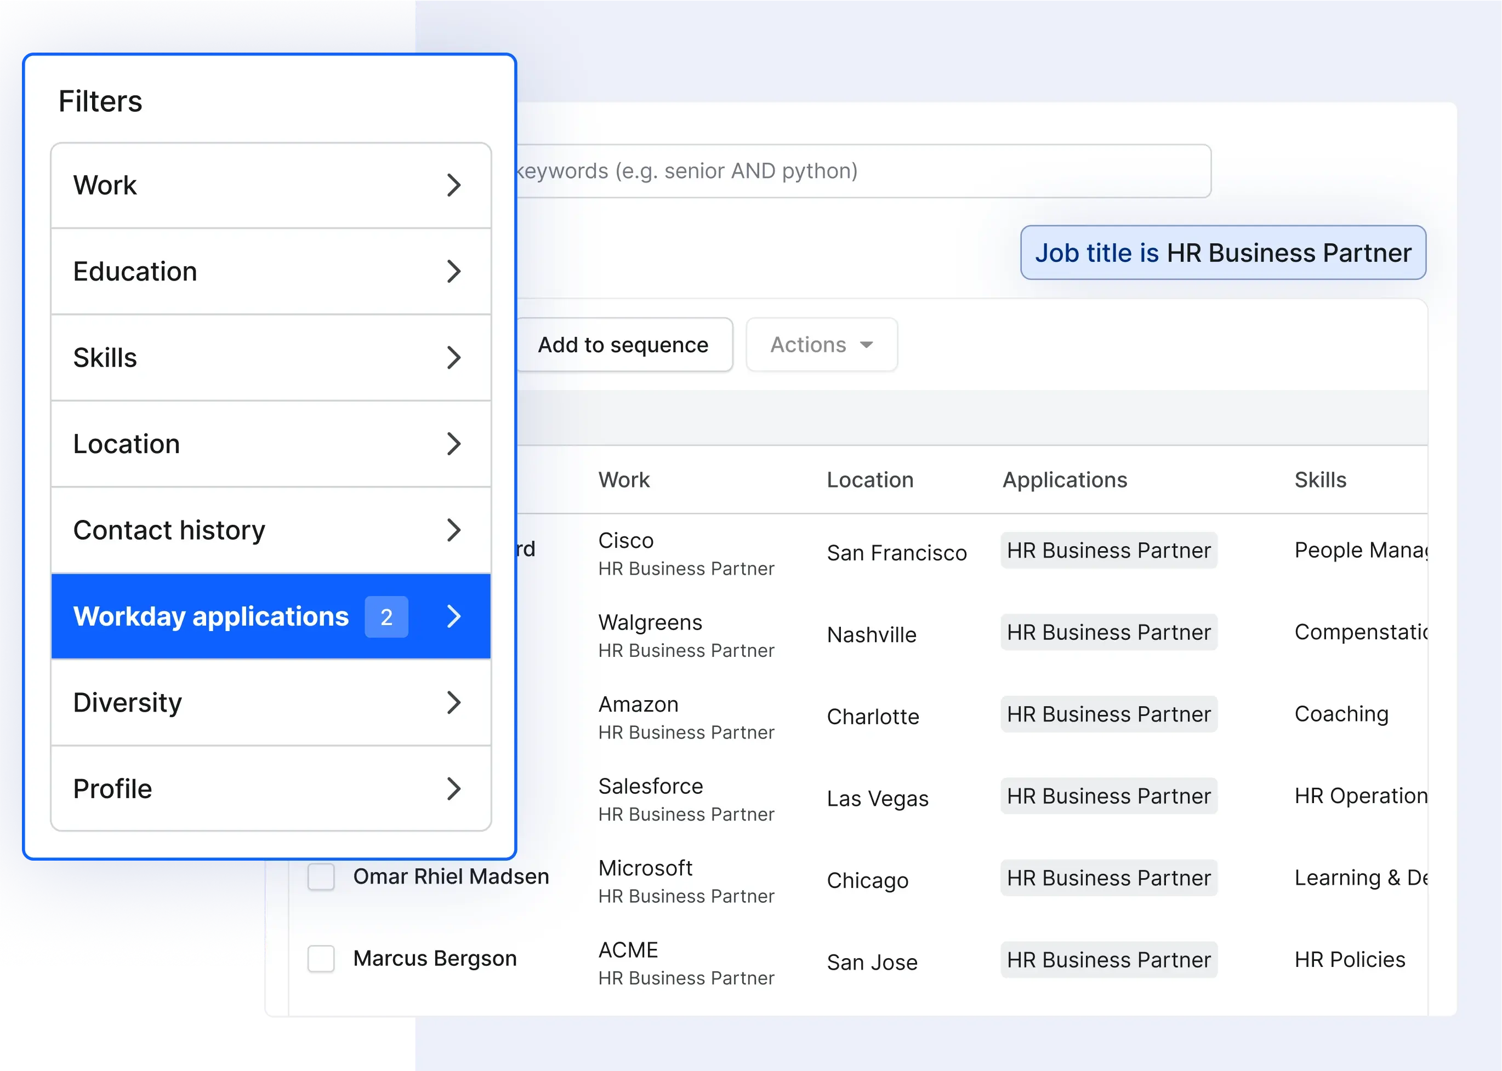The image size is (1502, 1071).
Task: Click the Applications column header
Action: [1065, 480]
